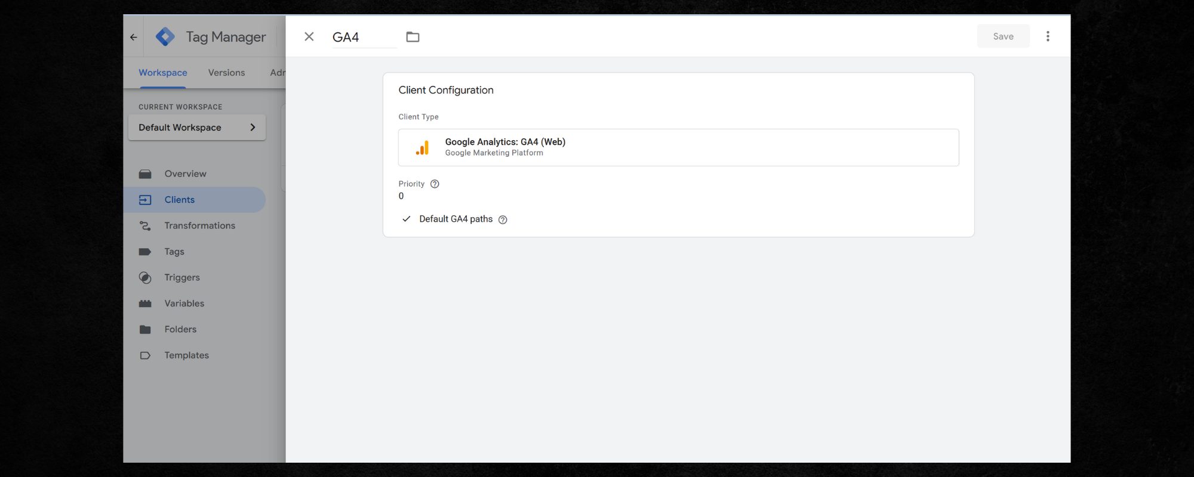
Task: Close the GA4 client editor panel
Action: 309,37
